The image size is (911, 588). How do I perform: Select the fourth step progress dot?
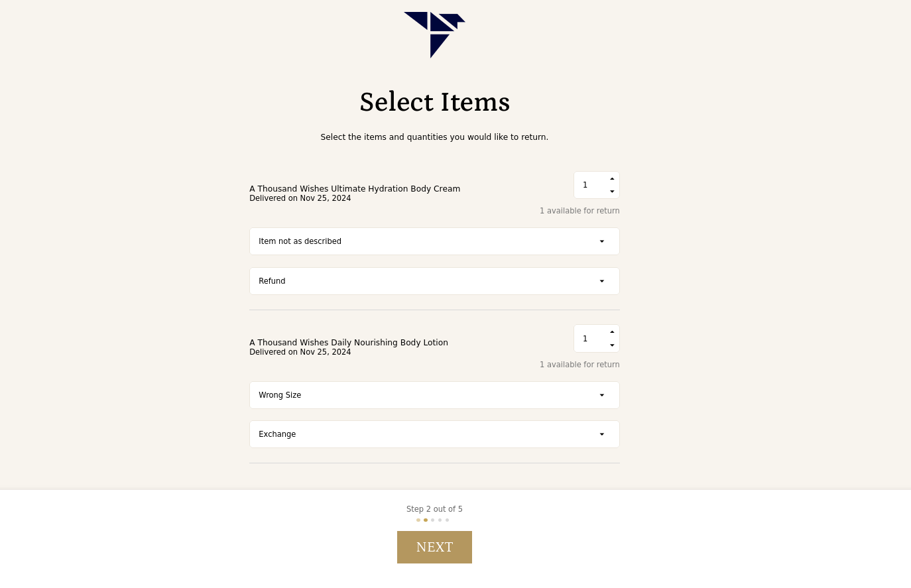click(440, 520)
